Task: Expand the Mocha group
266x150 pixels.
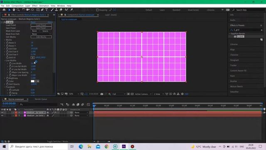Action: point(5,40)
